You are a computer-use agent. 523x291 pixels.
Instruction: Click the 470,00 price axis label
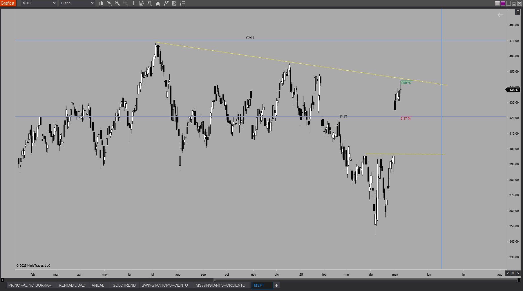(514, 41)
